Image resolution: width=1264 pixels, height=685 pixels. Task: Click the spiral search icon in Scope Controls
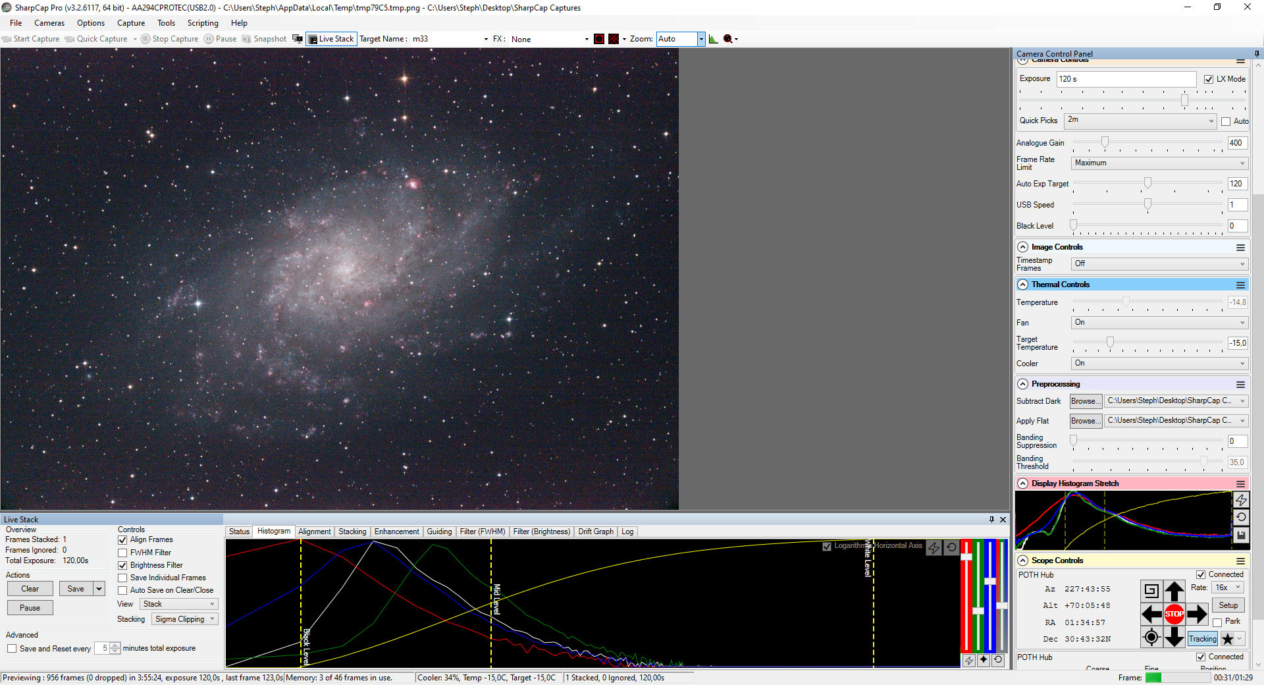coord(1151,591)
